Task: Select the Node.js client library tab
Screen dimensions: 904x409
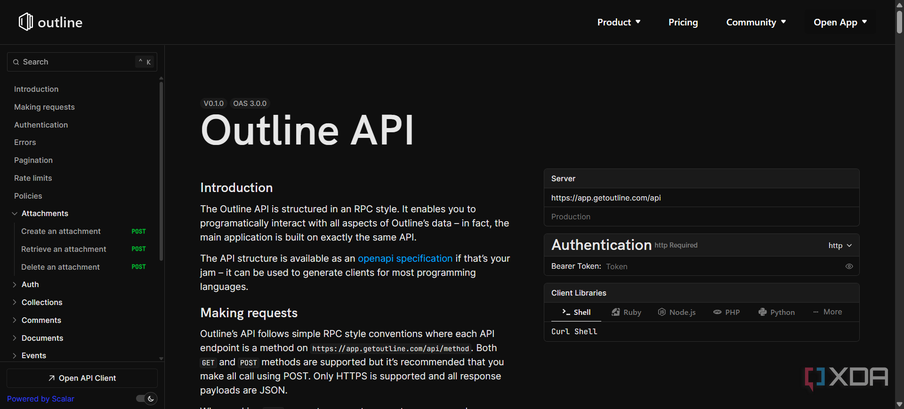Action: pyautogui.click(x=677, y=312)
